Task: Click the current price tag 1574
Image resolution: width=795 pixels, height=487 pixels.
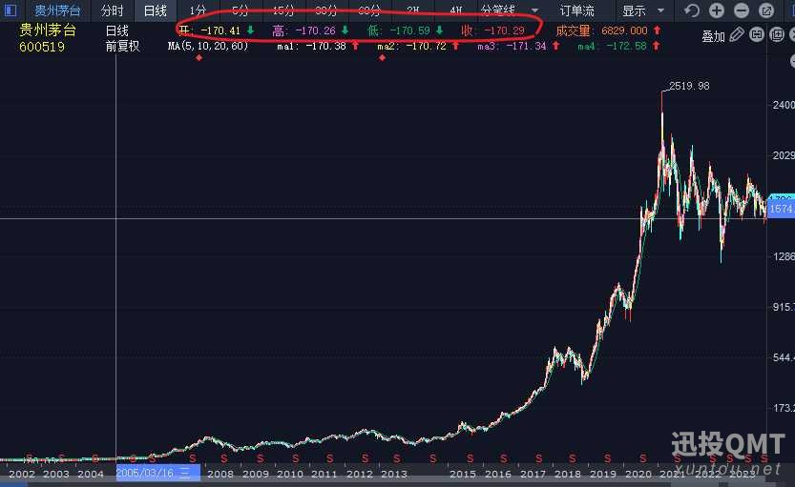Action: pos(782,209)
